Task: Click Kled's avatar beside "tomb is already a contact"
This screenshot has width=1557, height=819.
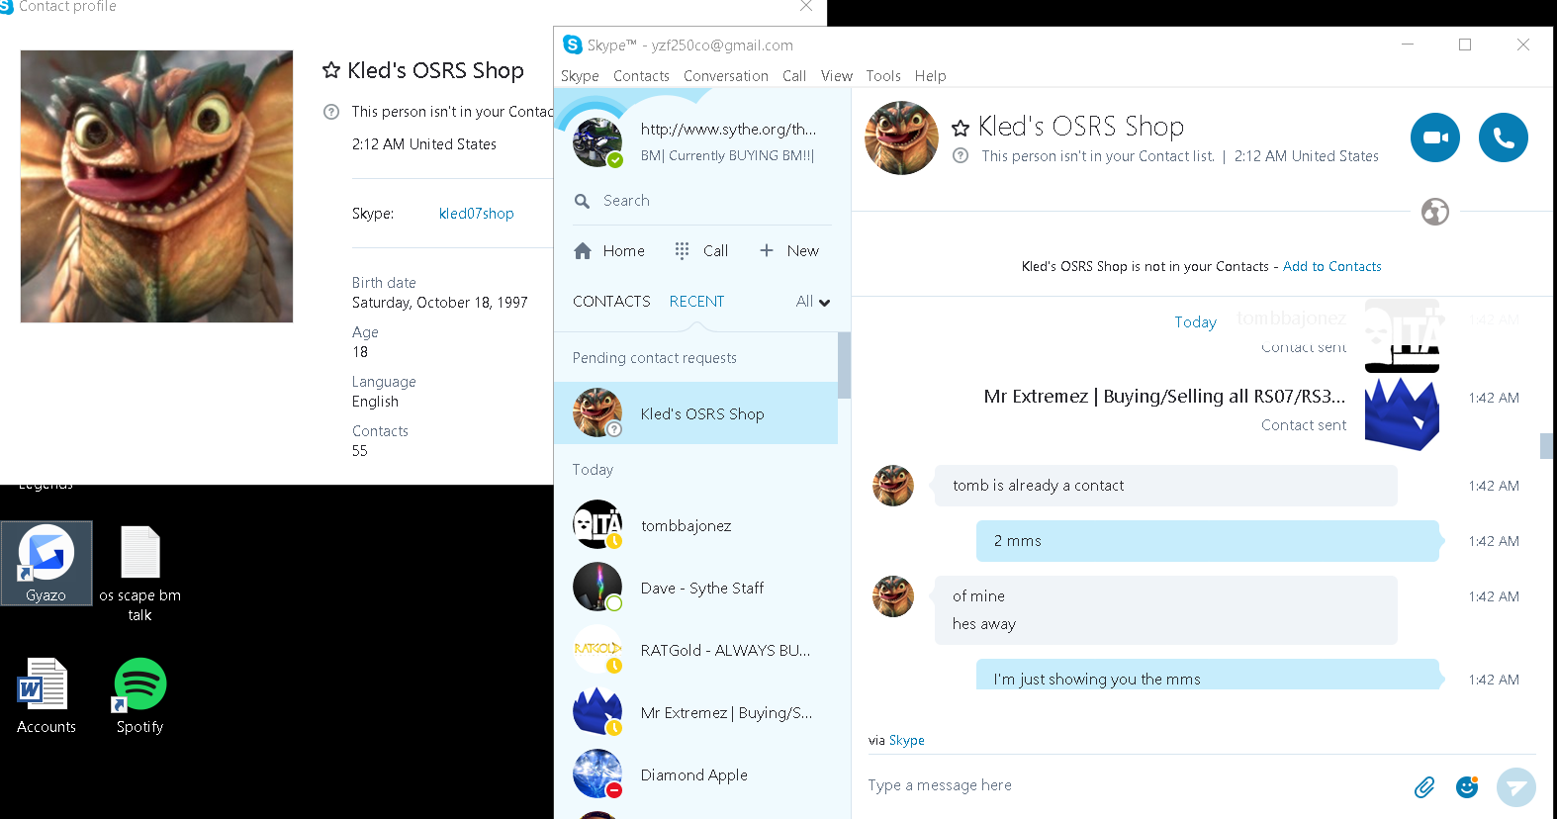Action: coord(893,486)
